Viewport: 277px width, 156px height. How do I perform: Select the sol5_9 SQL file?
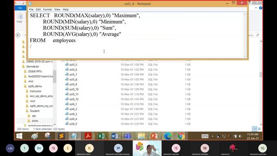coord(73,84)
